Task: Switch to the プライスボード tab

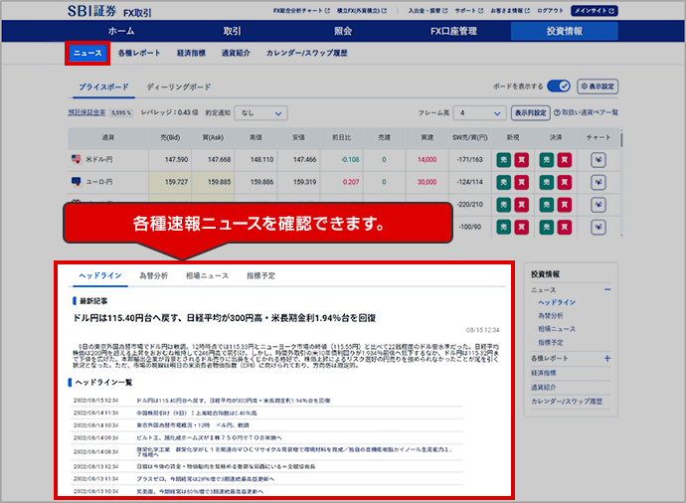Action: pos(103,86)
